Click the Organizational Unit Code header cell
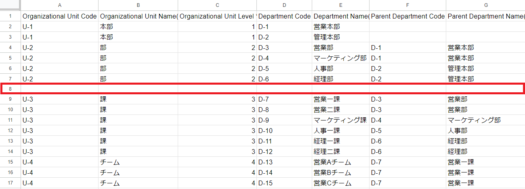This screenshot has width=525, height=189. click(60, 17)
